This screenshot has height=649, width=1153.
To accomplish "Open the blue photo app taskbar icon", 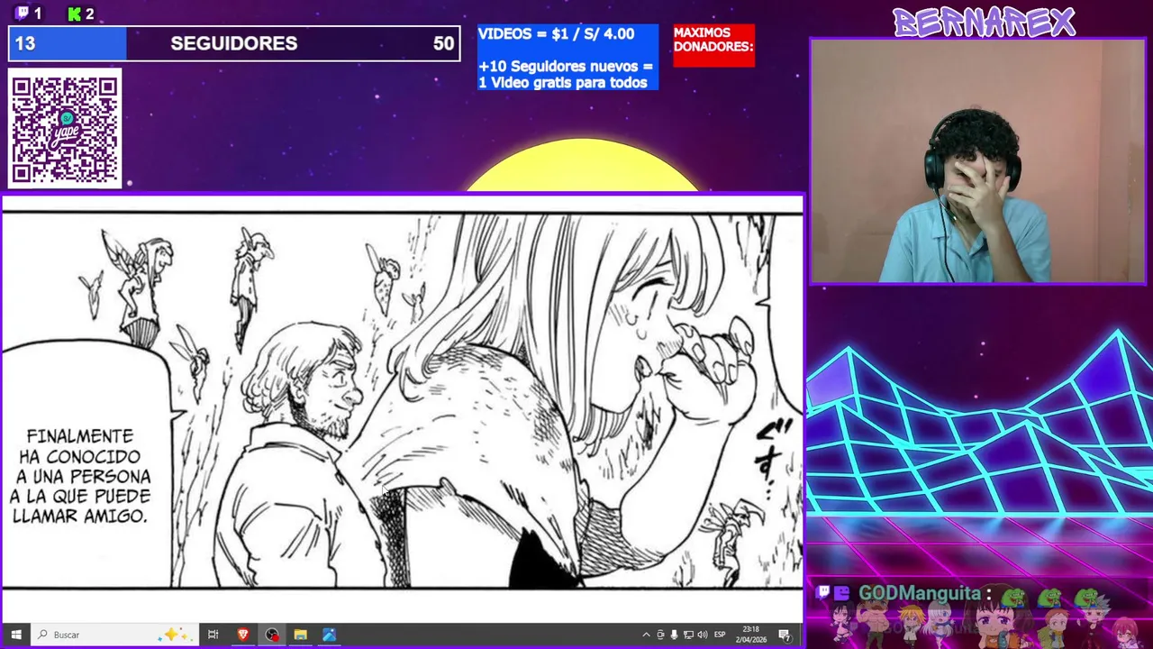I will [329, 635].
